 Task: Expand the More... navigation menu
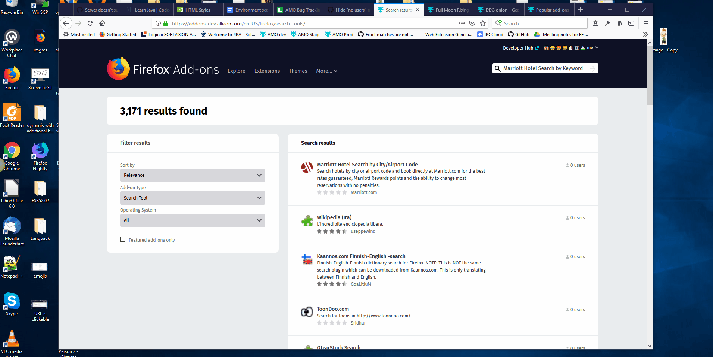326,71
